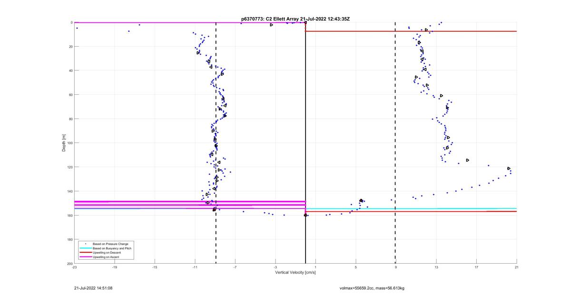
Task: Click x-axis tick label '-15'
Action: [155, 267]
